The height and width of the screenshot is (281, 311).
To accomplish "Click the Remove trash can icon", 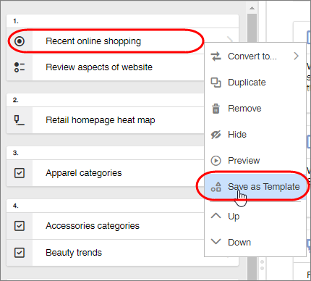I will [216, 109].
